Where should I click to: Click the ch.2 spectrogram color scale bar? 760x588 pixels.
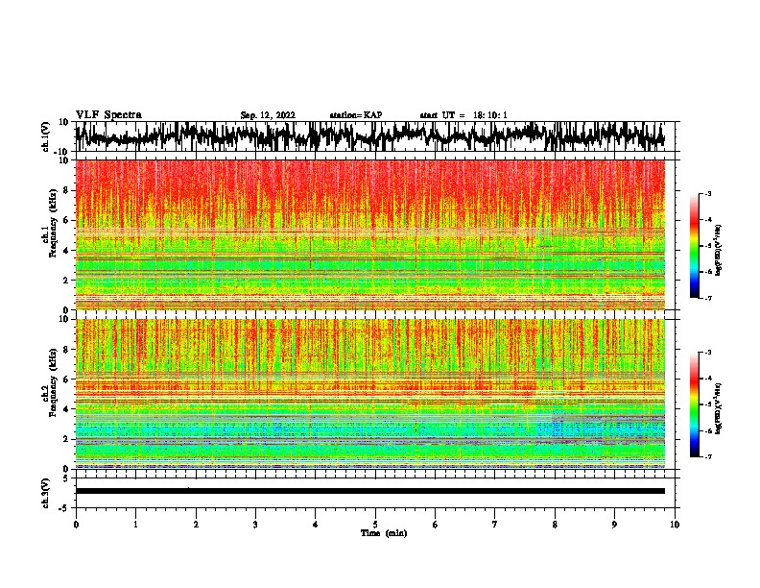[694, 404]
